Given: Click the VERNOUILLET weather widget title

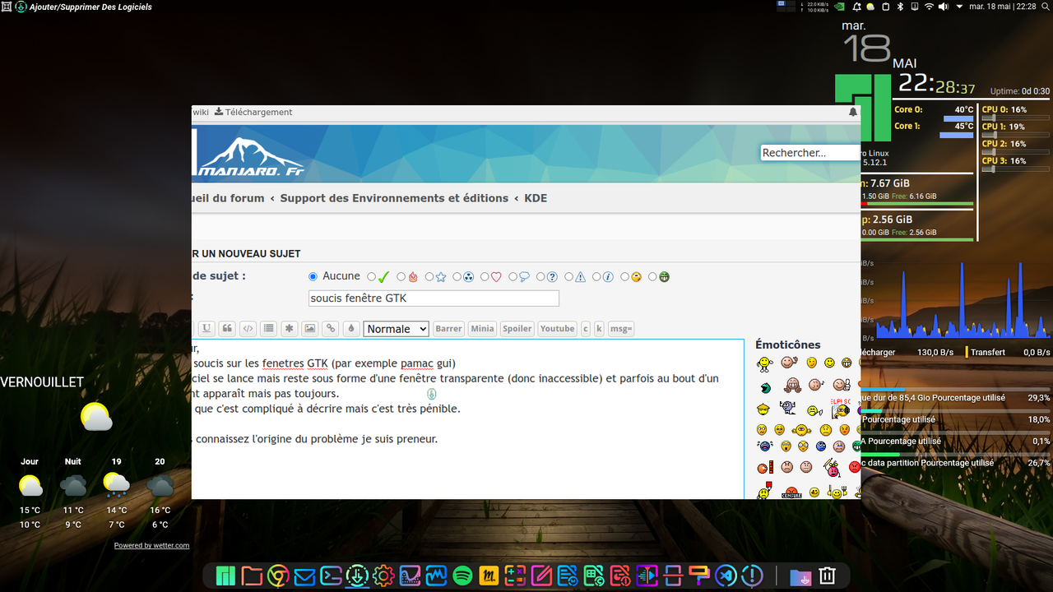Looking at the screenshot, I should (x=42, y=382).
